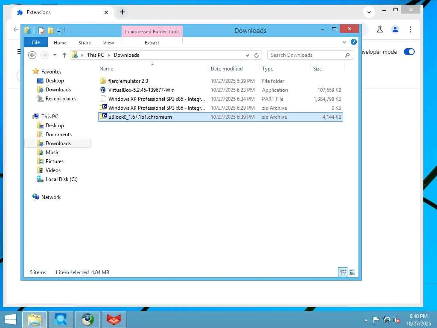Select Network in navigation pane
Viewport: 437px width, 328px height.
[51, 197]
